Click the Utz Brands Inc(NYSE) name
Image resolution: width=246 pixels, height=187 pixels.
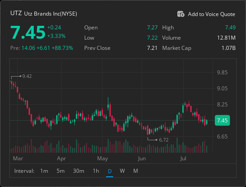tap(50, 14)
